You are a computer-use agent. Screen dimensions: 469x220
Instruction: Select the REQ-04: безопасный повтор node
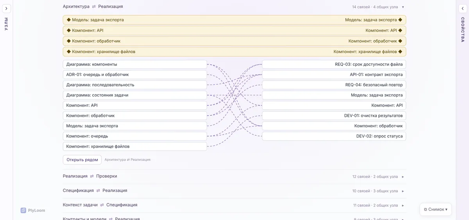[x=334, y=85]
